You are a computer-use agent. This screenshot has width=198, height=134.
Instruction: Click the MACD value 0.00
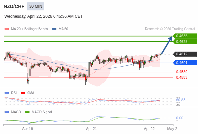(180, 118)
